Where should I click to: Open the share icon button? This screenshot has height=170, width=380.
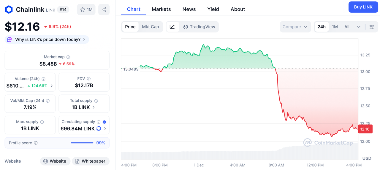tap(104, 9)
